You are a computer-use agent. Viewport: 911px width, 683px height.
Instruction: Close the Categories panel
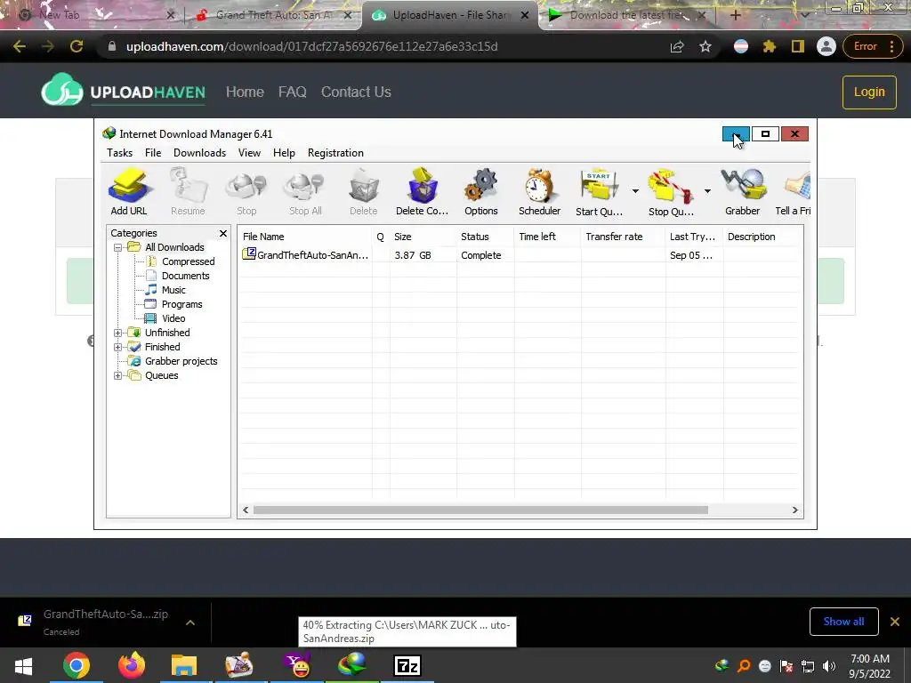(223, 234)
